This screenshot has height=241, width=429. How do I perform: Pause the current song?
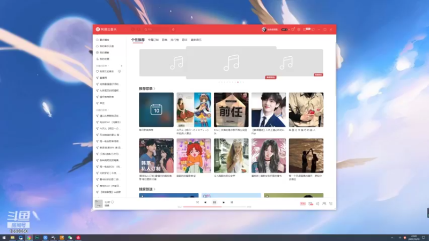coord(214,202)
